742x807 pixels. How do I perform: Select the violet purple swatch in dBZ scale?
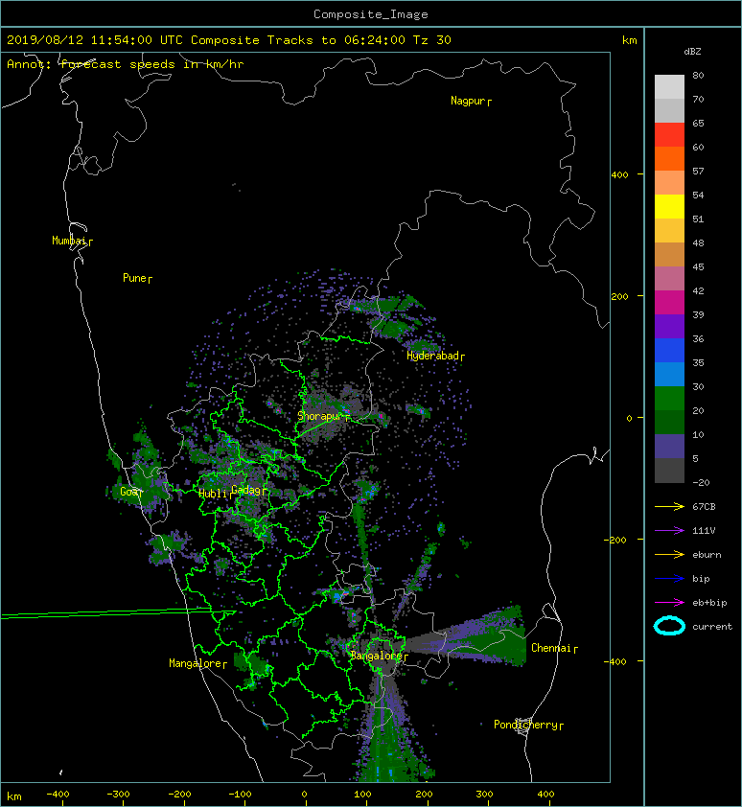tap(669, 326)
